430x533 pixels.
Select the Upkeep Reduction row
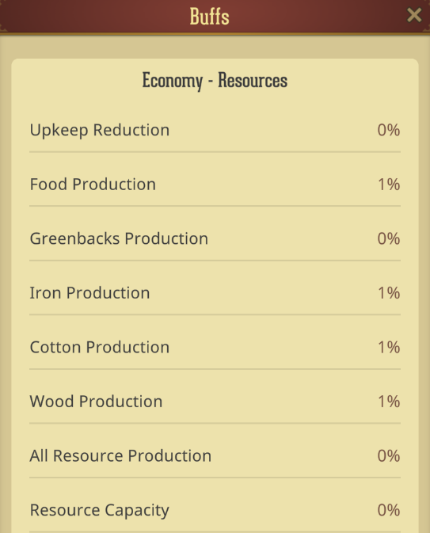coord(215,130)
